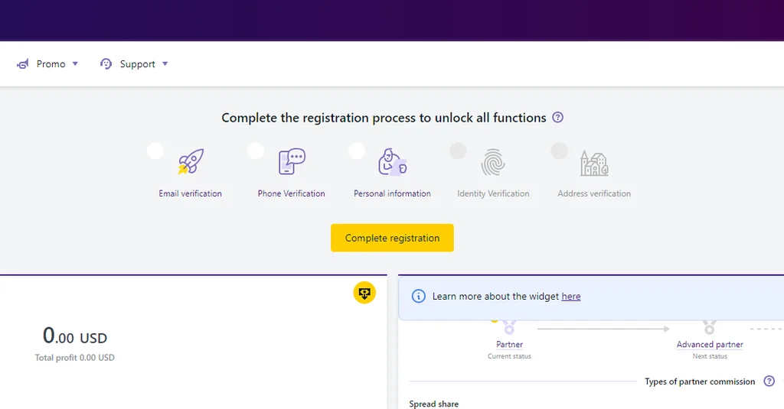The image size is (784, 409).
Task: Expand the Support dropdown arrow
Action: click(x=165, y=64)
